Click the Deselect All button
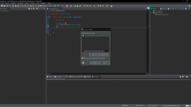Image resolution: width=191 pixels, height=107 pixels. [x=104, y=55]
